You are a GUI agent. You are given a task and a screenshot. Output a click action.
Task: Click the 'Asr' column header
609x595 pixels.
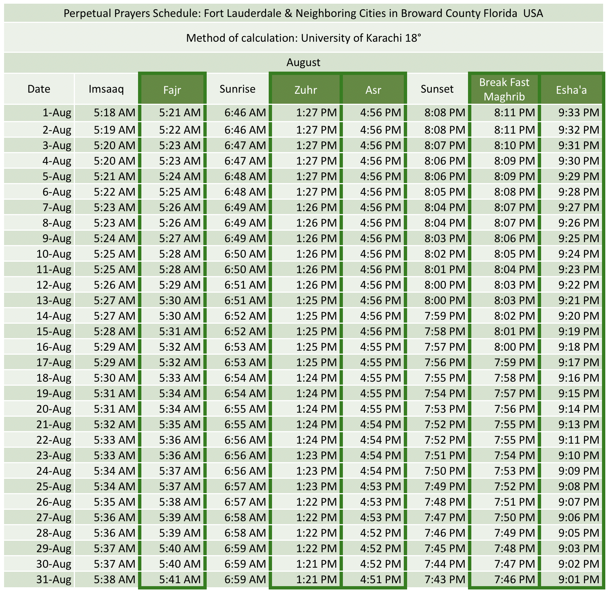click(373, 90)
